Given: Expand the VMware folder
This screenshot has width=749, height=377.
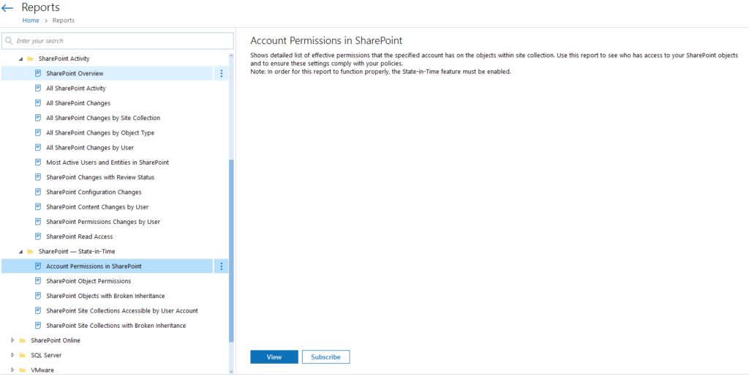Looking at the screenshot, I should coord(13,370).
